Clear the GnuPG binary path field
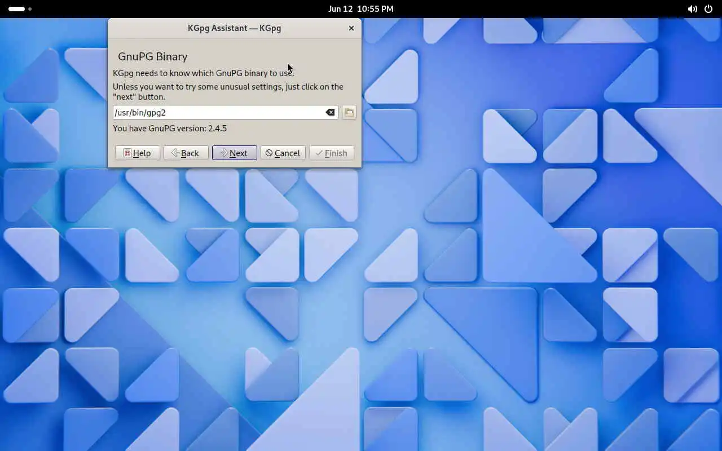The width and height of the screenshot is (722, 451). tap(330, 112)
